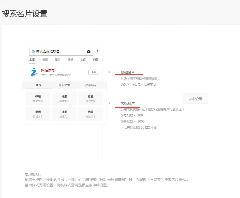240x198 pixels.
Task: Switch to the 图片 tab
Action: pos(58,60)
